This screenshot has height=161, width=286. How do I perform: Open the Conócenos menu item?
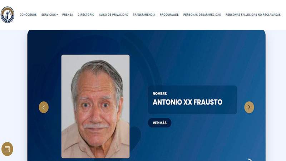coord(28,15)
